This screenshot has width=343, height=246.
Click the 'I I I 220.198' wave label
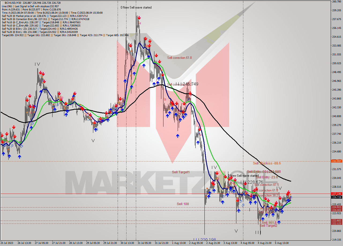pyautogui.click(x=204, y=240)
